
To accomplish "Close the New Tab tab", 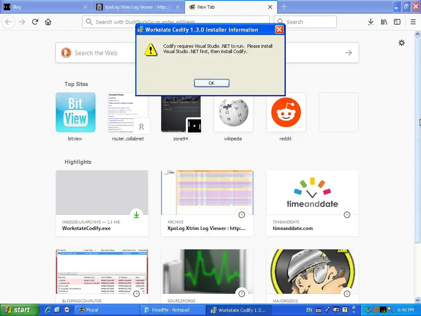I will pyautogui.click(x=270, y=7).
